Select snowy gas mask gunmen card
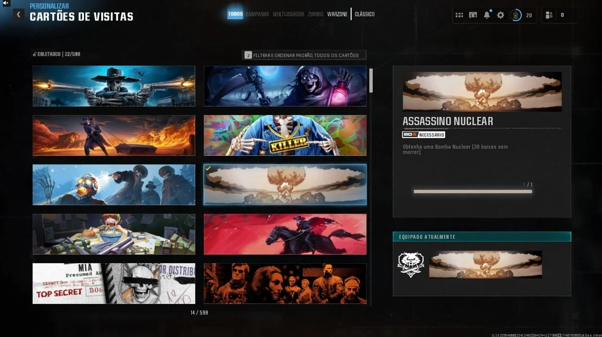The height and width of the screenshot is (337, 602). tap(114, 185)
